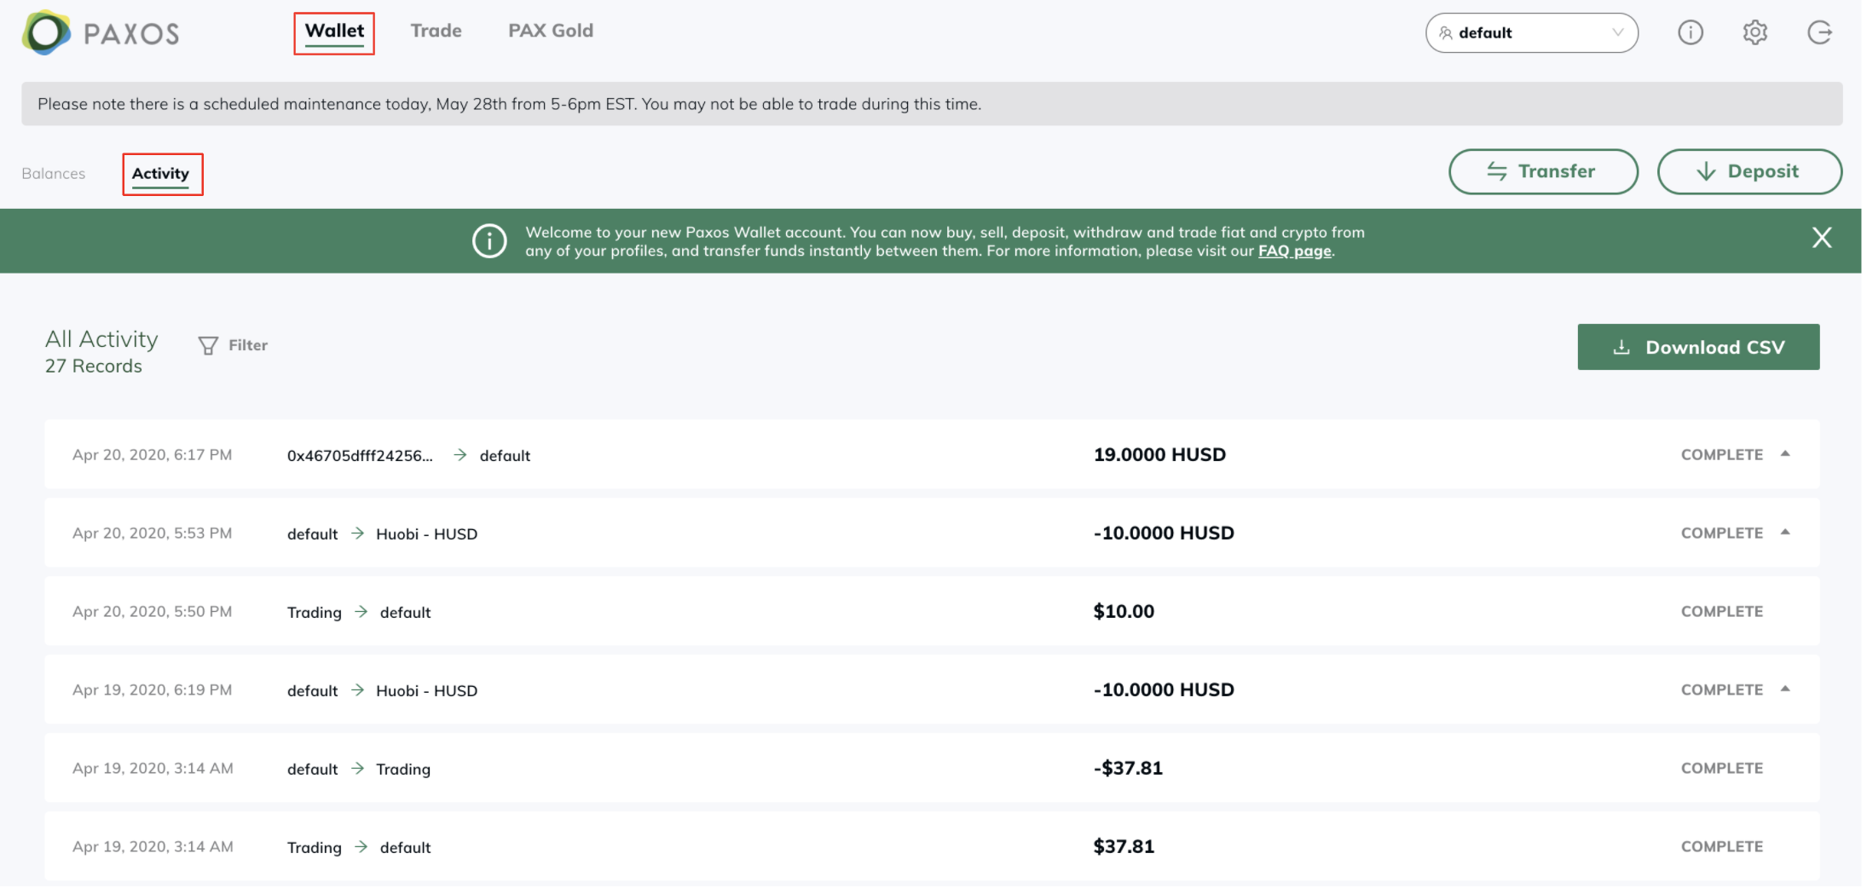Viewport: 1867px width, 888px height.
Task: Close the green welcome banner
Action: tap(1822, 238)
